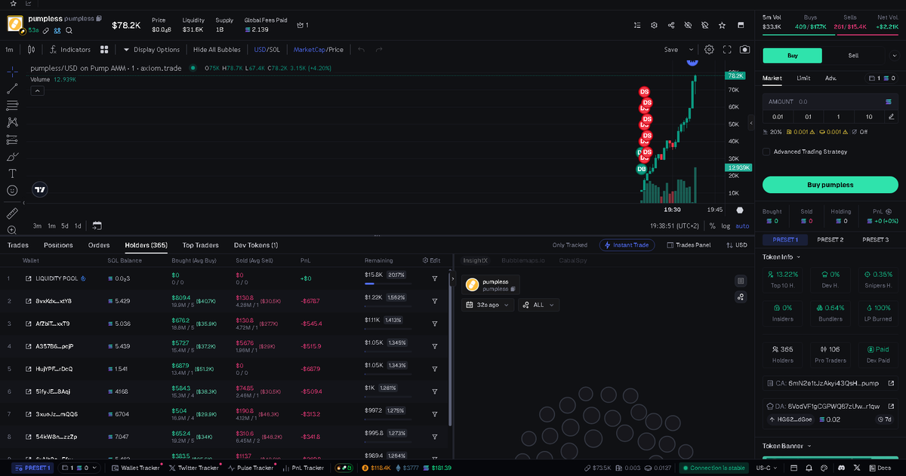Open the Top Traders tab
The image size is (906, 476).
pos(201,245)
